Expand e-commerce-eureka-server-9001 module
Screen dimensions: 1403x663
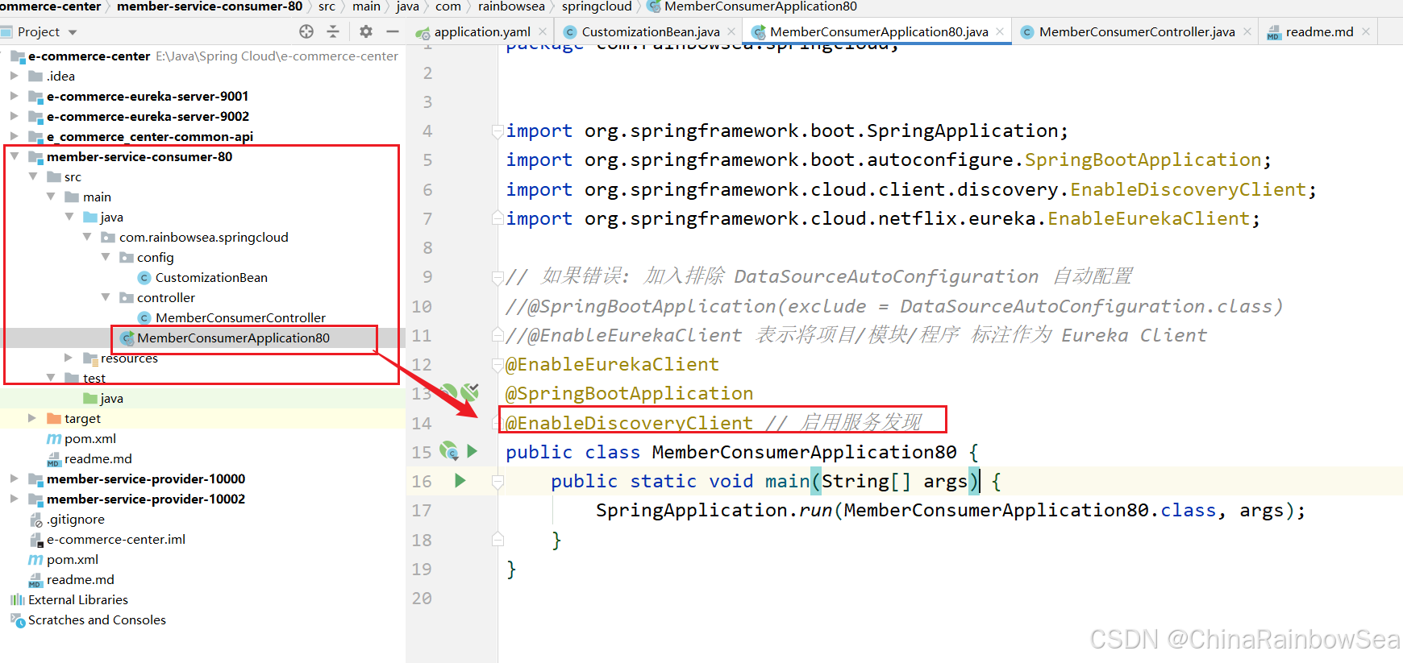click(x=14, y=96)
